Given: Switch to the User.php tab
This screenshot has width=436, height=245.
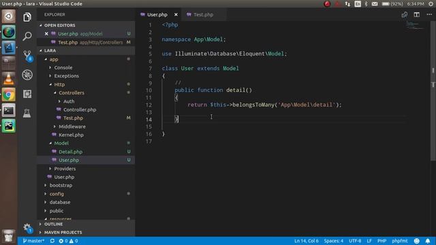Looking at the screenshot, I should [x=157, y=15].
